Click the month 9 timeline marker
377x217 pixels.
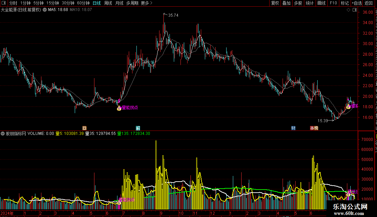coord(161,213)
